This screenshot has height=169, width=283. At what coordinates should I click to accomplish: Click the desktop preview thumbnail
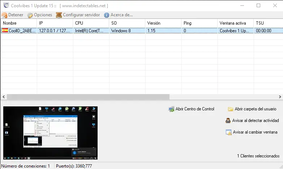click(x=50, y=133)
